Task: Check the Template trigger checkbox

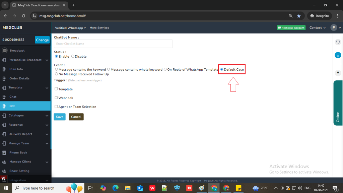Action: [x=56, y=89]
